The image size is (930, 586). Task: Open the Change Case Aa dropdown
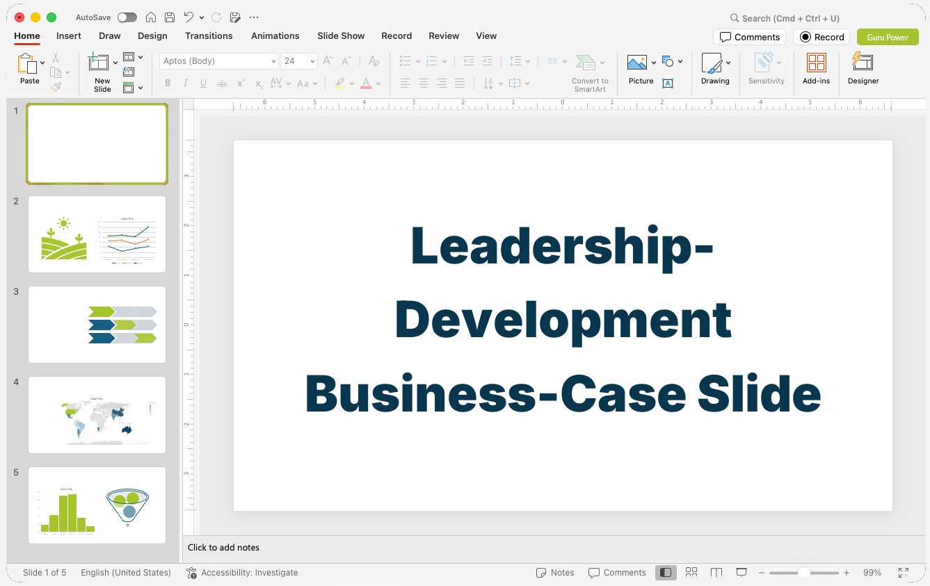(307, 83)
